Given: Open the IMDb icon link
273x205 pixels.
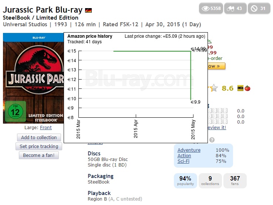Looking at the screenshot, I should [240, 88].
